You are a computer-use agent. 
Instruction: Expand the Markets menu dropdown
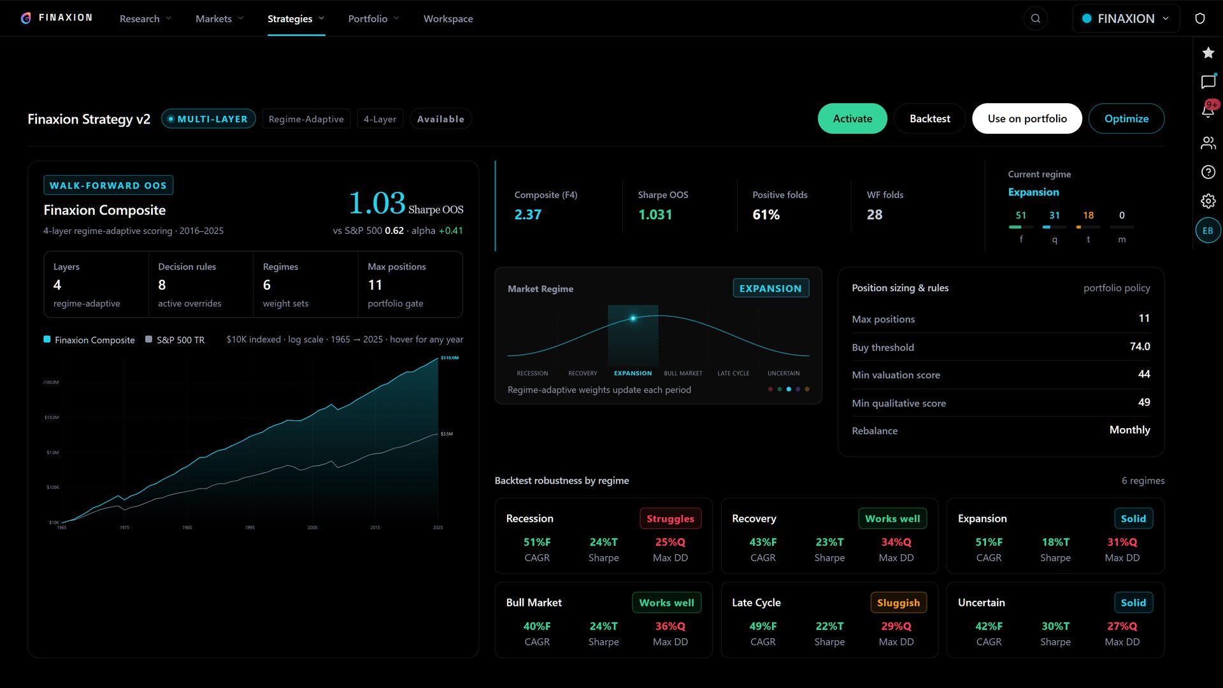click(x=219, y=18)
